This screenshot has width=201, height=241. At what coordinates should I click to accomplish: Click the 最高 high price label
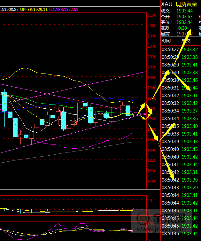point(165,34)
